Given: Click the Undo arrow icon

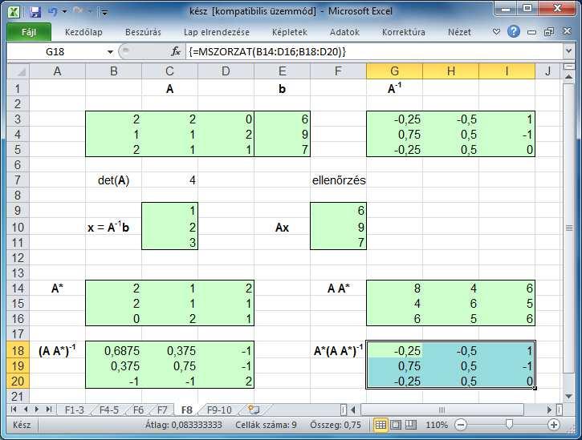Looking at the screenshot, I should point(53,12).
